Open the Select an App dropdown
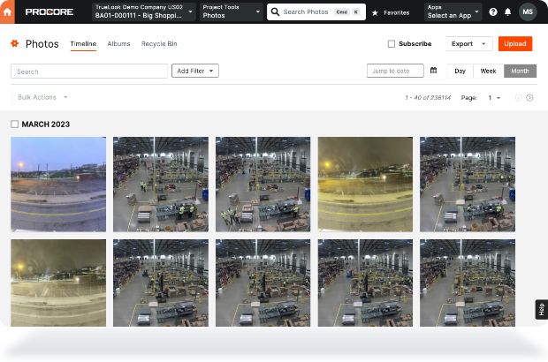 pyautogui.click(x=453, y=11)
